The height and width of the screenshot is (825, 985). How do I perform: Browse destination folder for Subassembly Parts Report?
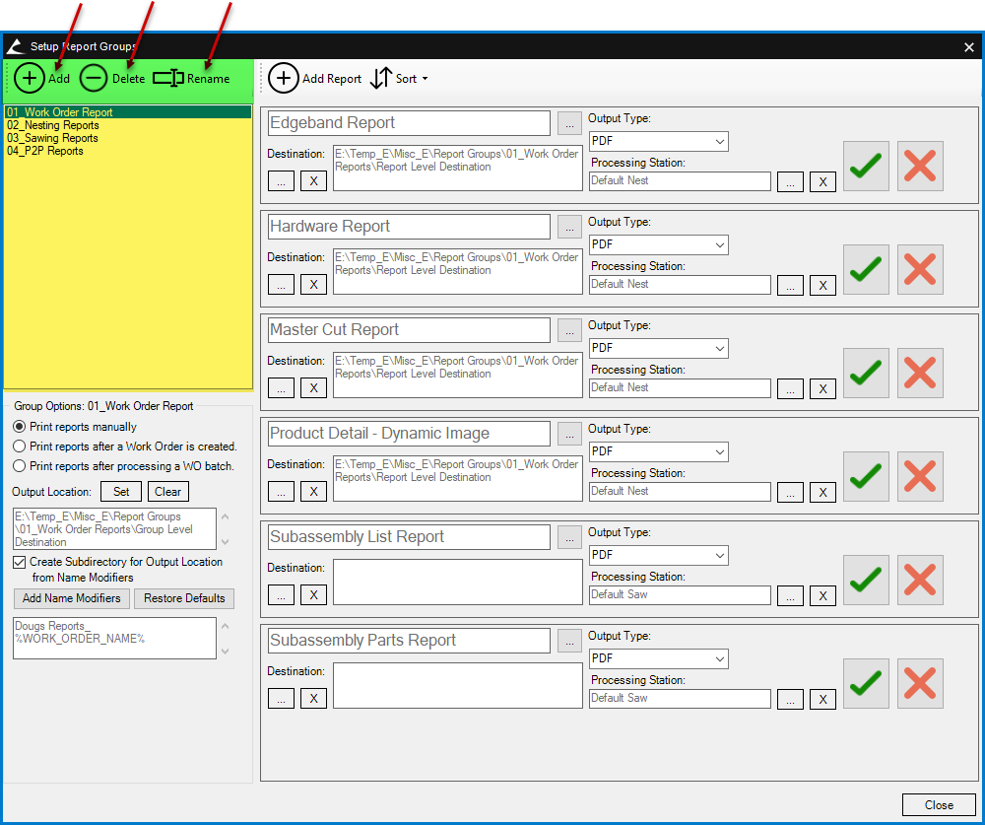pyautogui.click(x=281, y=698)
